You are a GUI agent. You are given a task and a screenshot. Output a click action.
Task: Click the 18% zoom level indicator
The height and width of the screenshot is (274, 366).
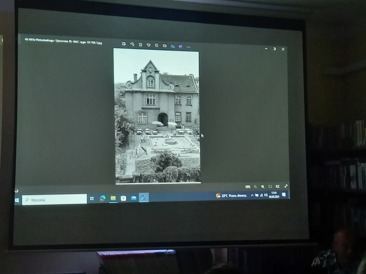[248, 187]
